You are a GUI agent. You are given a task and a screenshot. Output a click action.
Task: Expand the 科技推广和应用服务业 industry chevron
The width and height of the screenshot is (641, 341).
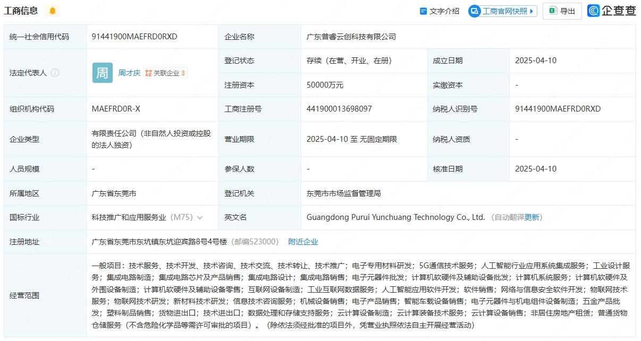[x=200, y=218]
